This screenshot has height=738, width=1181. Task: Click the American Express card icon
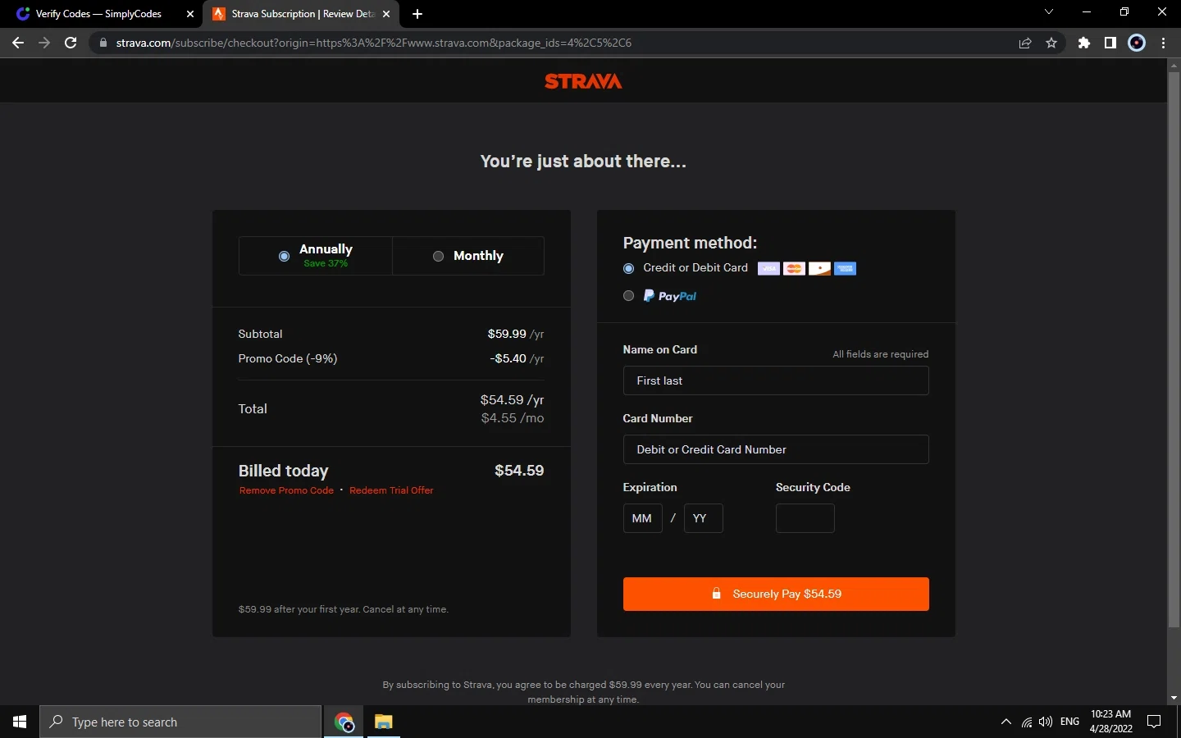tap(845, 268)
